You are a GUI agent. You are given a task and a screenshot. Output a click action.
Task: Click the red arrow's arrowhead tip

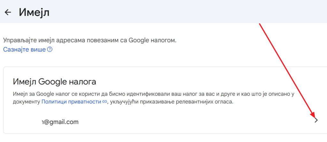[315, 117]
